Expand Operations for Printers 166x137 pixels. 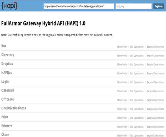(155, 127)
